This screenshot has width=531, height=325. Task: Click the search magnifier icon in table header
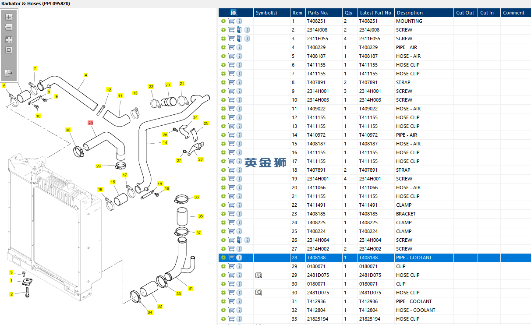pyautogui.click(x=234, y=13)
